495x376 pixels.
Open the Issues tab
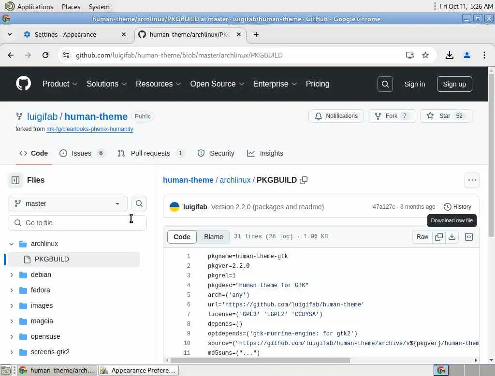(82, 153)
